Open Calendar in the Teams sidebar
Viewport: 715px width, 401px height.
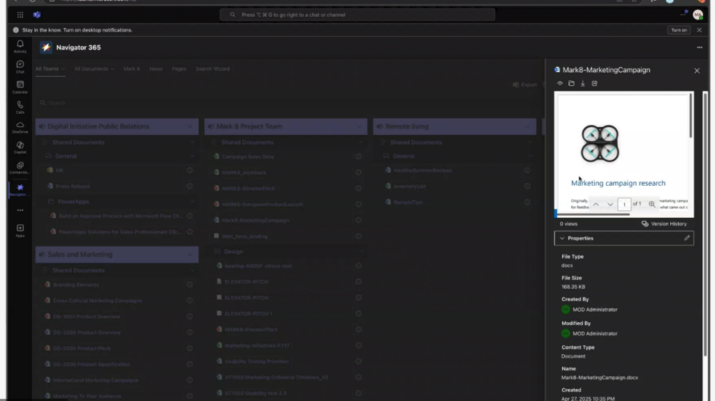click(20, 87)
